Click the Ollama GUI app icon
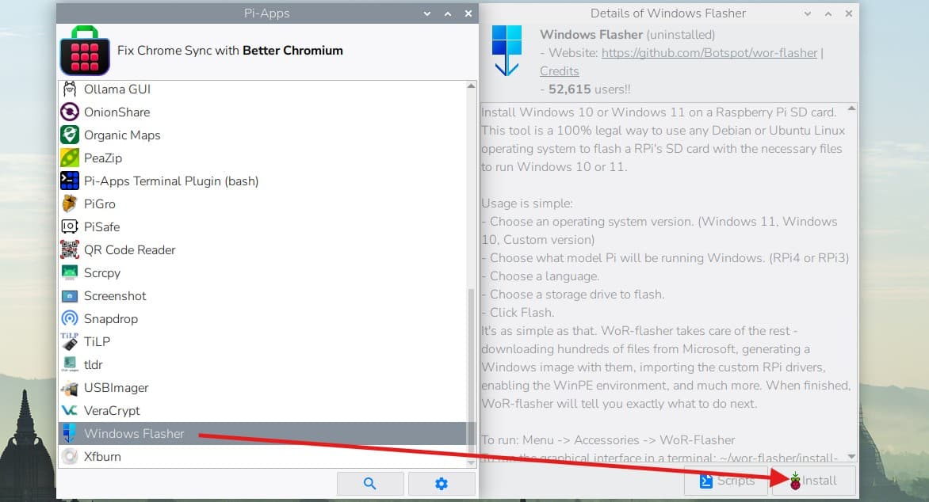Screen dimensions: 929x502 tap(70, 89)
